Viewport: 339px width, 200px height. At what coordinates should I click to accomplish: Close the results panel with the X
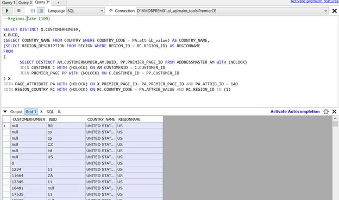334,111
